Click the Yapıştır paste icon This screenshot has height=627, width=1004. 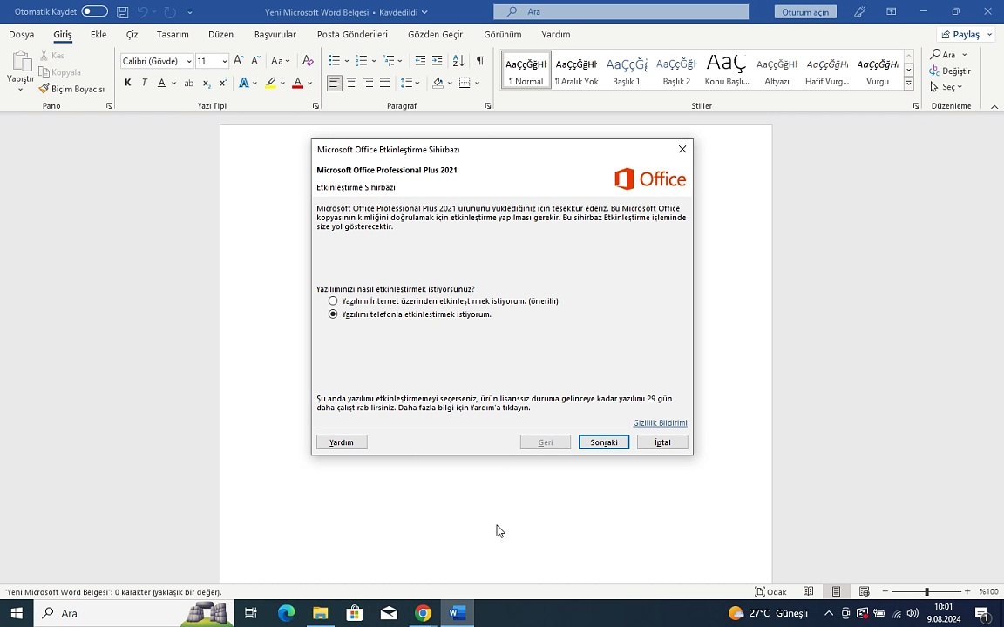click(21, 62)
